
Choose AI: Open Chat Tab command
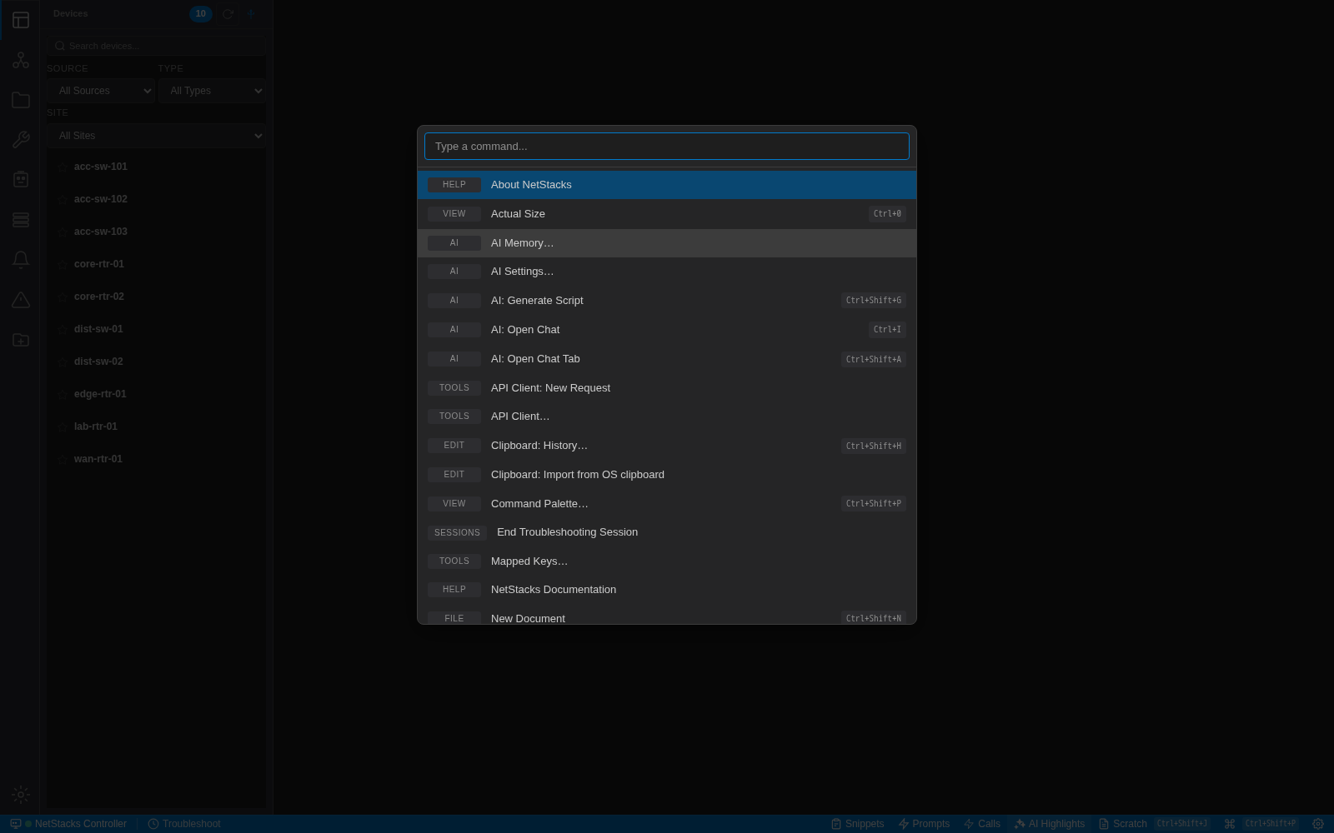(x=667, y=359)
